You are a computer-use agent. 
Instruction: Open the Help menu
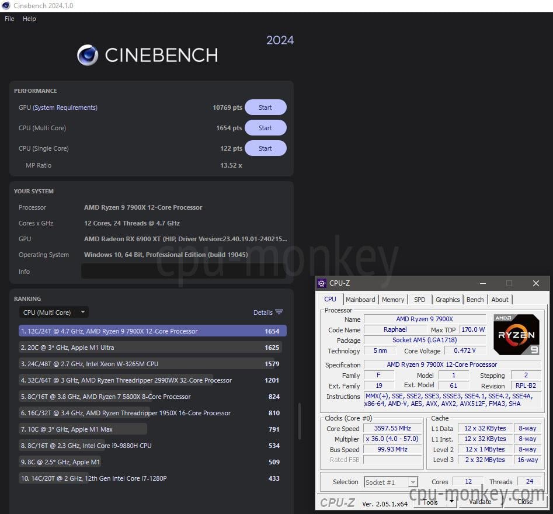[29, 19]
